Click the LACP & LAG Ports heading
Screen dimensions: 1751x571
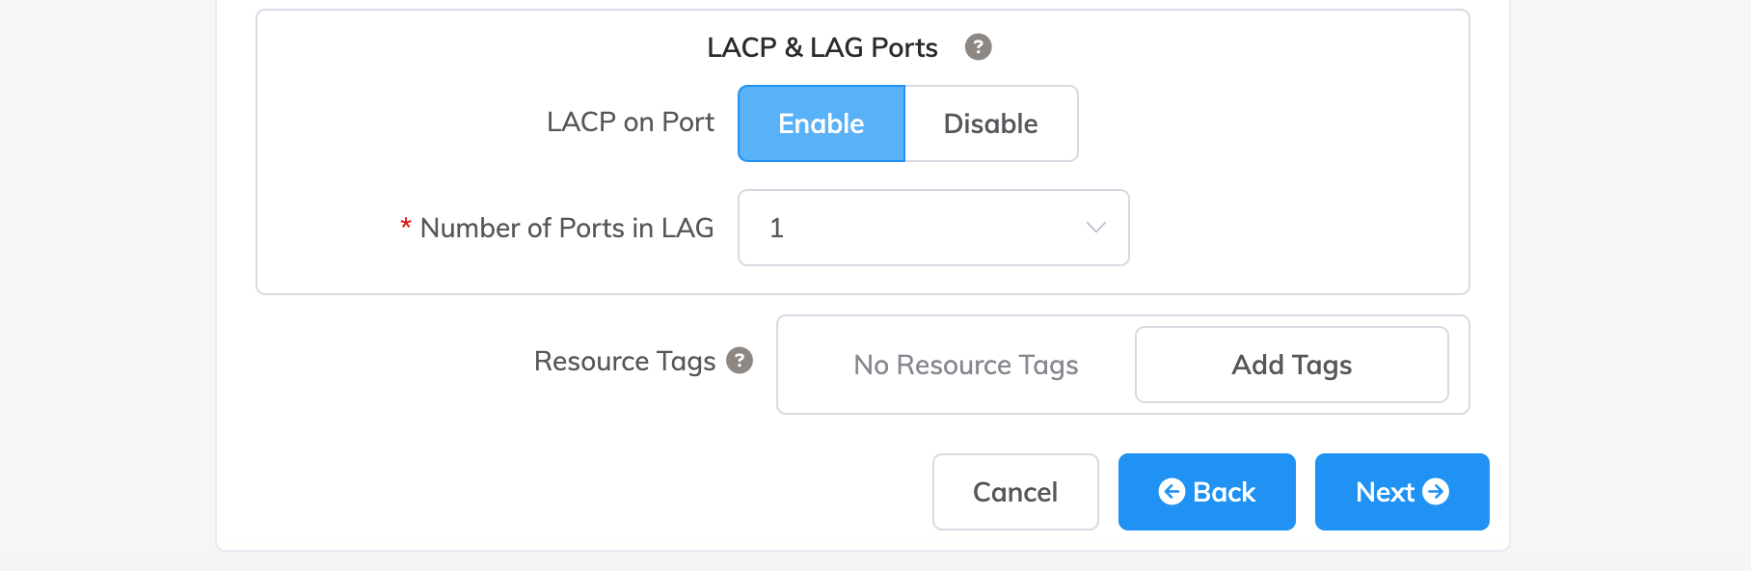[822, 47]
